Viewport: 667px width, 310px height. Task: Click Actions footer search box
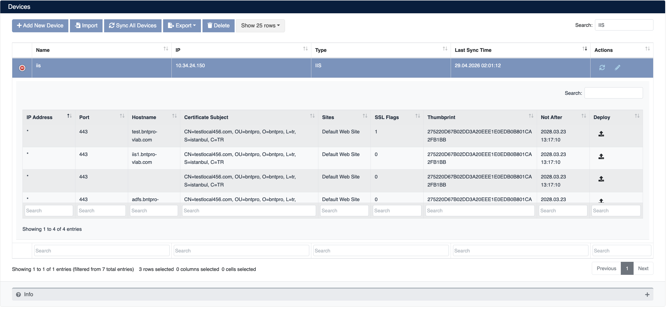(622, 251)
